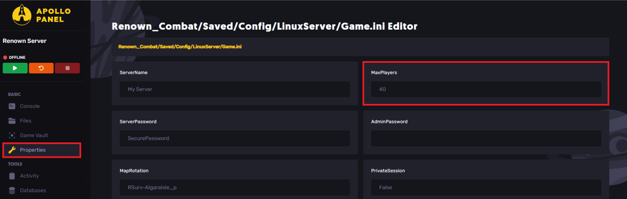Click the Console terminal icon
This screenshot has height=199, width=627.
pyautogui.click(x=12, y=106)
